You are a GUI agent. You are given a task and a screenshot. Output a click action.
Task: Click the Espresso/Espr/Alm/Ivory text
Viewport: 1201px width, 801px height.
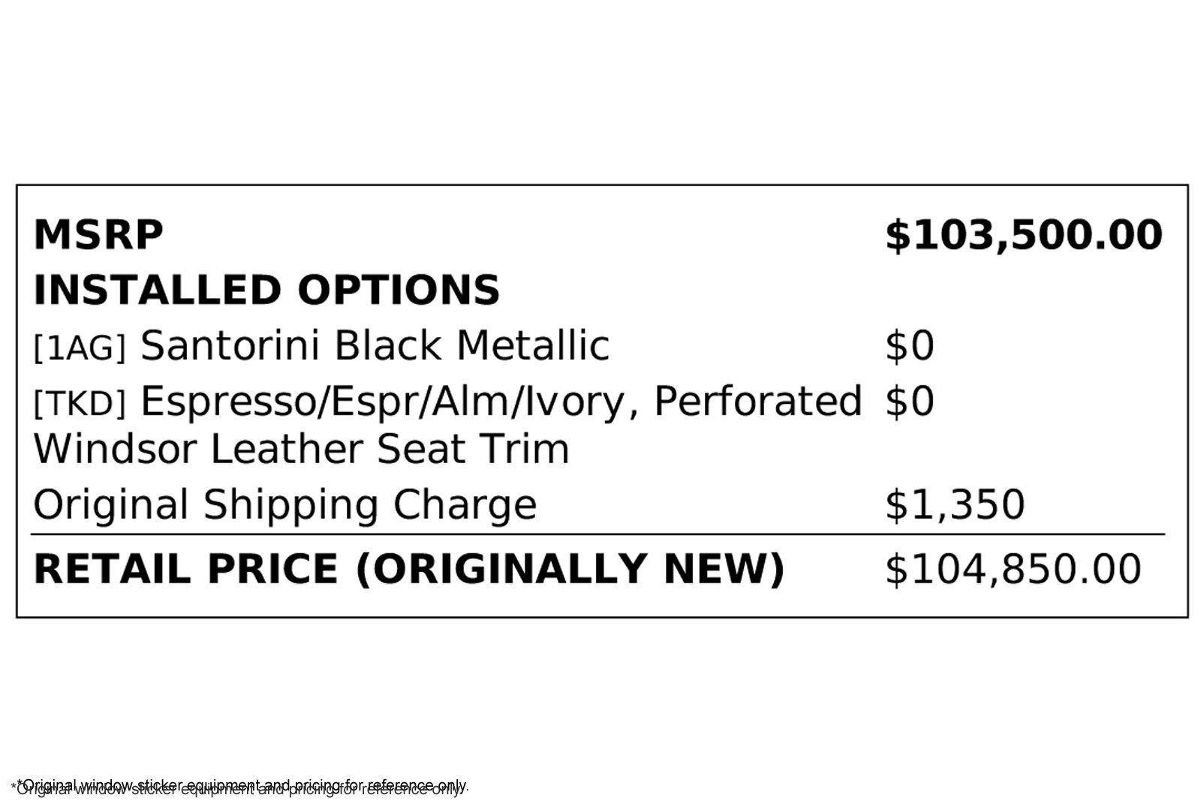tap(383, 402)
